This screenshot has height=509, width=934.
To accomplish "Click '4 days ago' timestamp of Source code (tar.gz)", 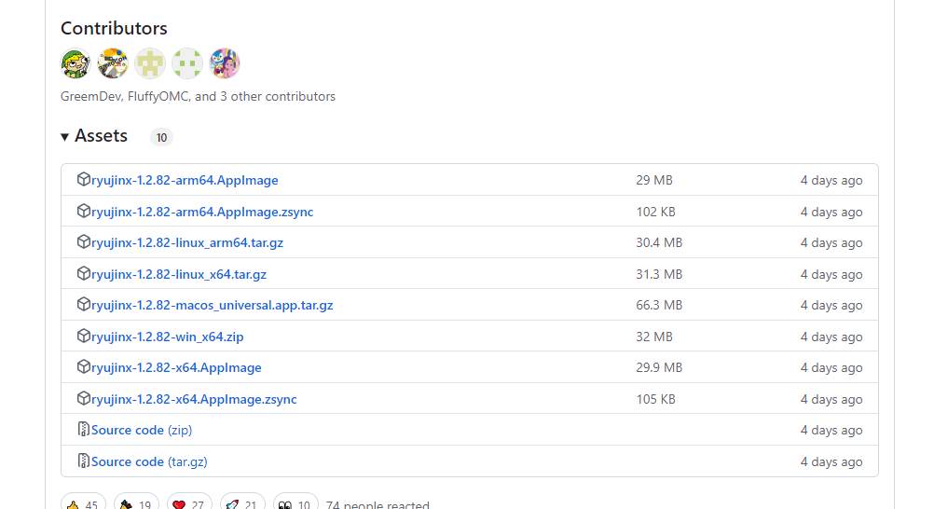I will coord(831,461).
